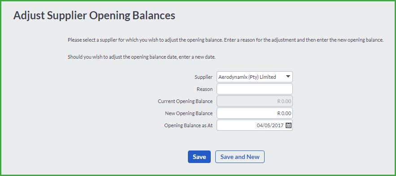396x176 pixels.
Task: Click the greyed-out Current Opening Balance box
Action: (x=255, y=101)
